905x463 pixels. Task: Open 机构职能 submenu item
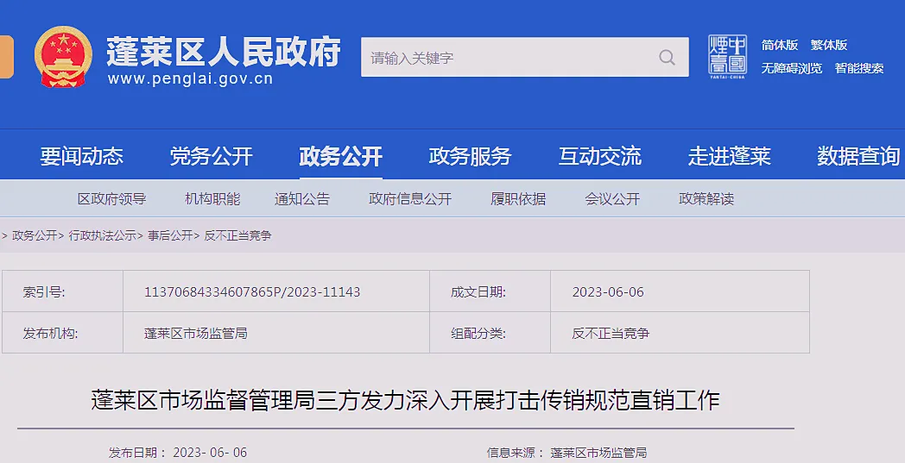click(212, 199)
